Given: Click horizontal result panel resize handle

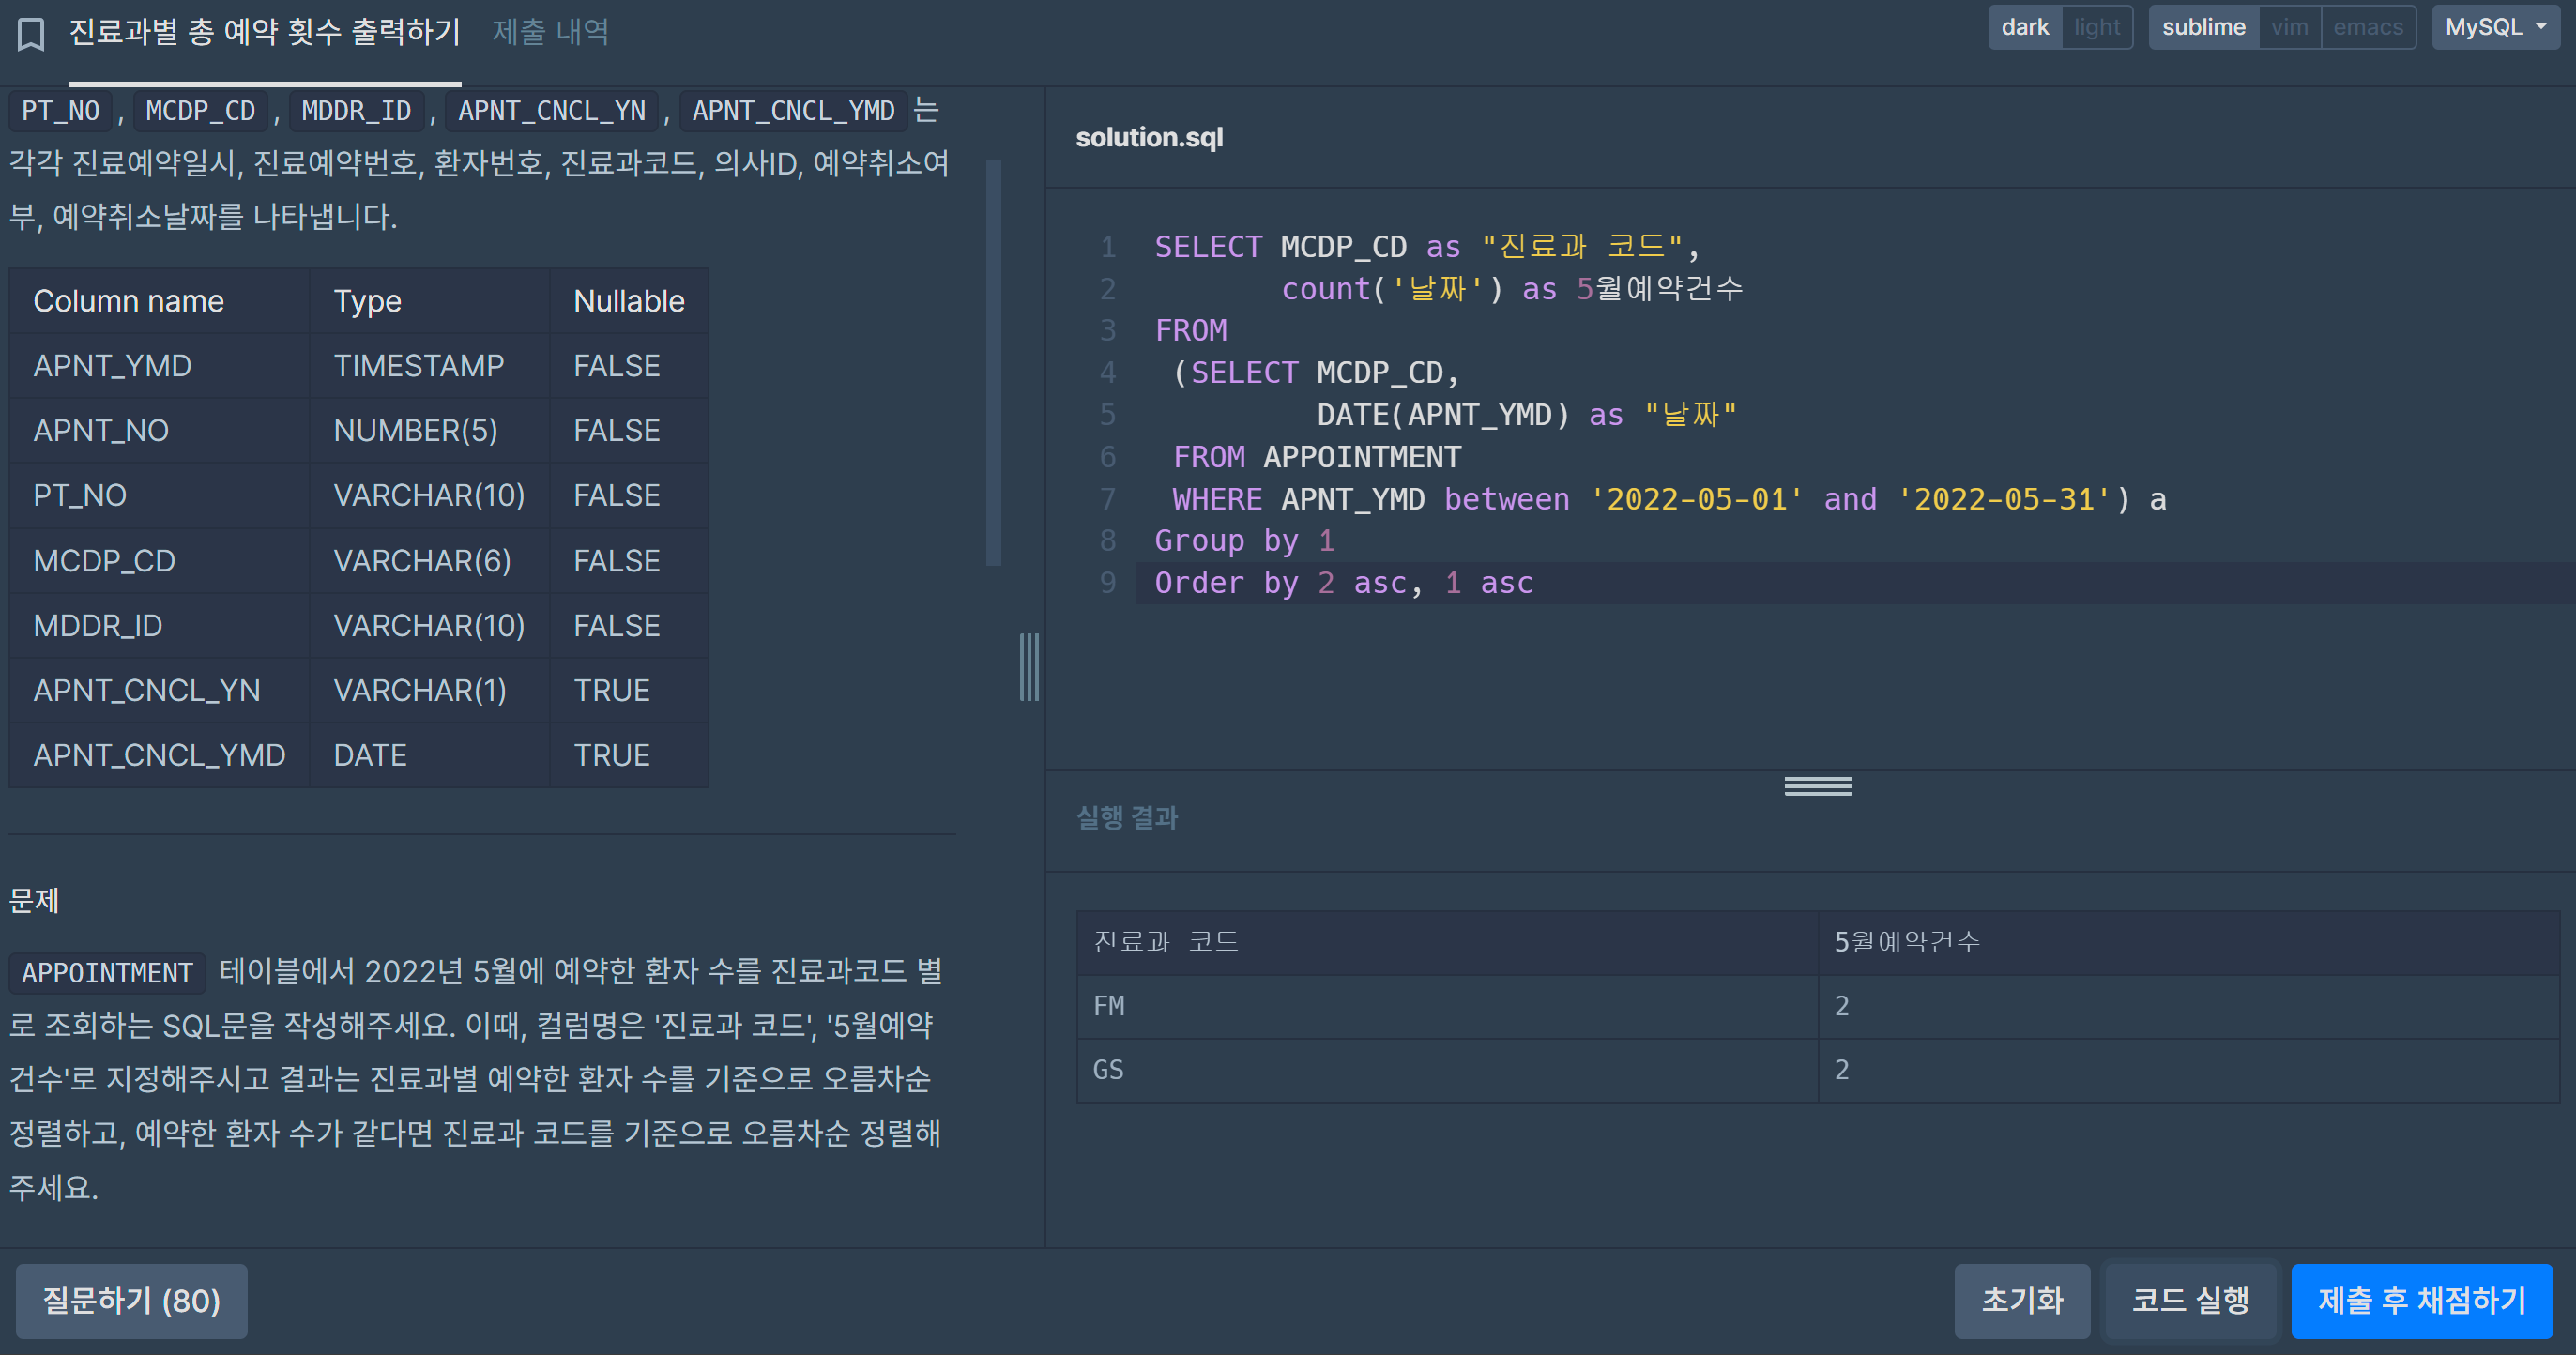Looking at the screenshot, I should [x=1817, y=787].
